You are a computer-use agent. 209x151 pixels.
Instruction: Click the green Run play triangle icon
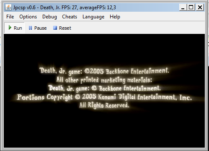pos(10,28)
